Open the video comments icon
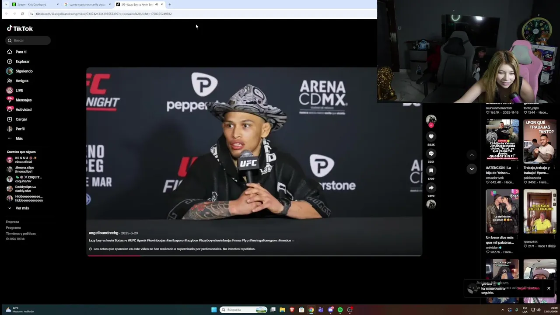 point(431,154)
